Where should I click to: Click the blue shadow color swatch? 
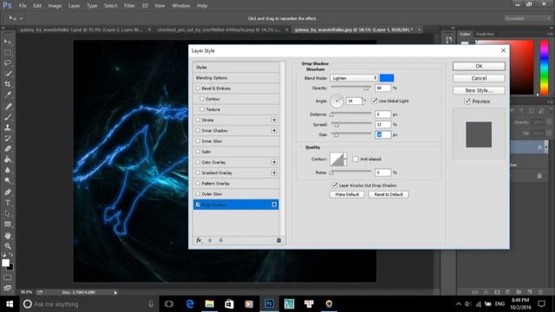(387, 78)
